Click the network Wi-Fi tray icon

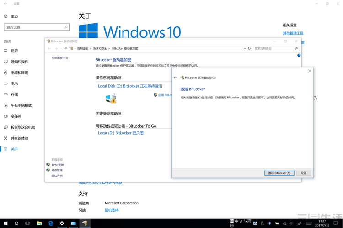tap(284, 223)
